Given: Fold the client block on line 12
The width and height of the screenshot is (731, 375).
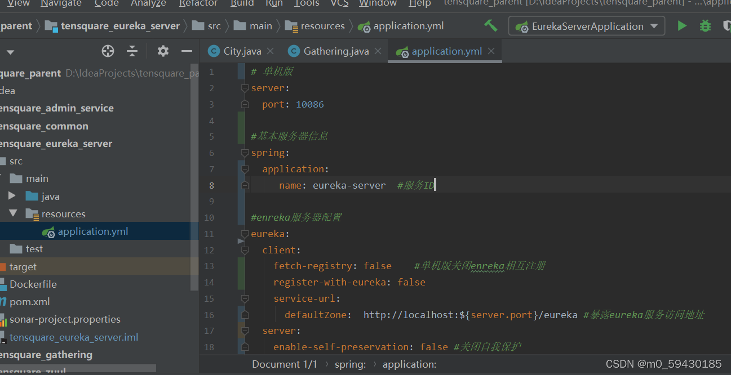Looking at the screenshot, I should click(x=245, y=250).
